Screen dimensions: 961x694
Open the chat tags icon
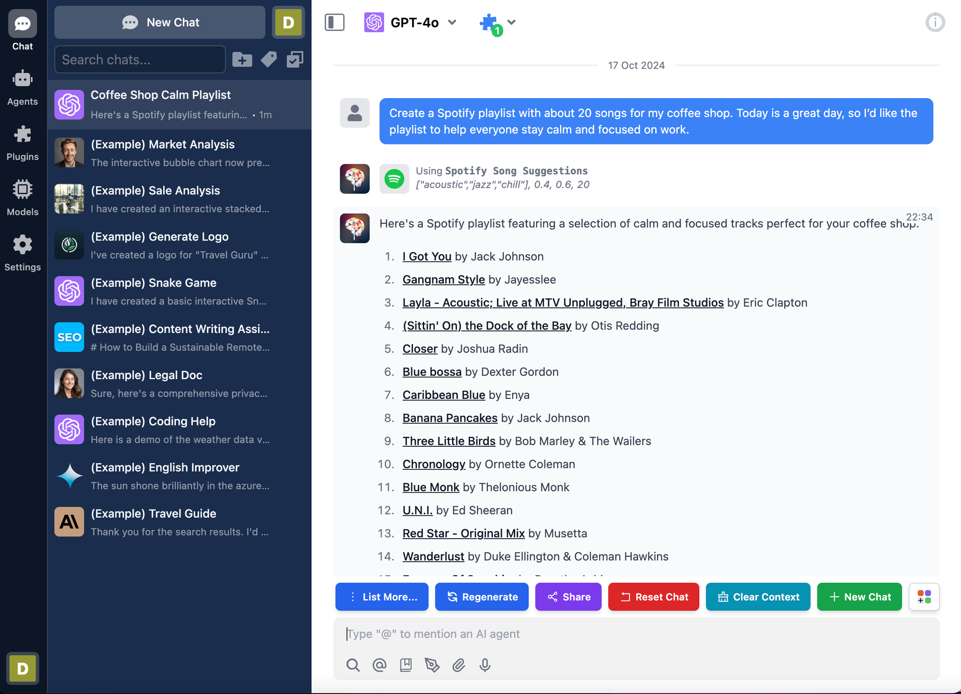[268, 60]
